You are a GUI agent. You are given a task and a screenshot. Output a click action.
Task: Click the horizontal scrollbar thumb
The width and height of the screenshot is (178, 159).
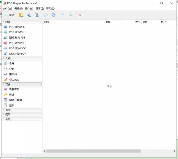(93, 151)
